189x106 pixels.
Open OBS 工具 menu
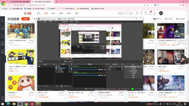(72, 22)
